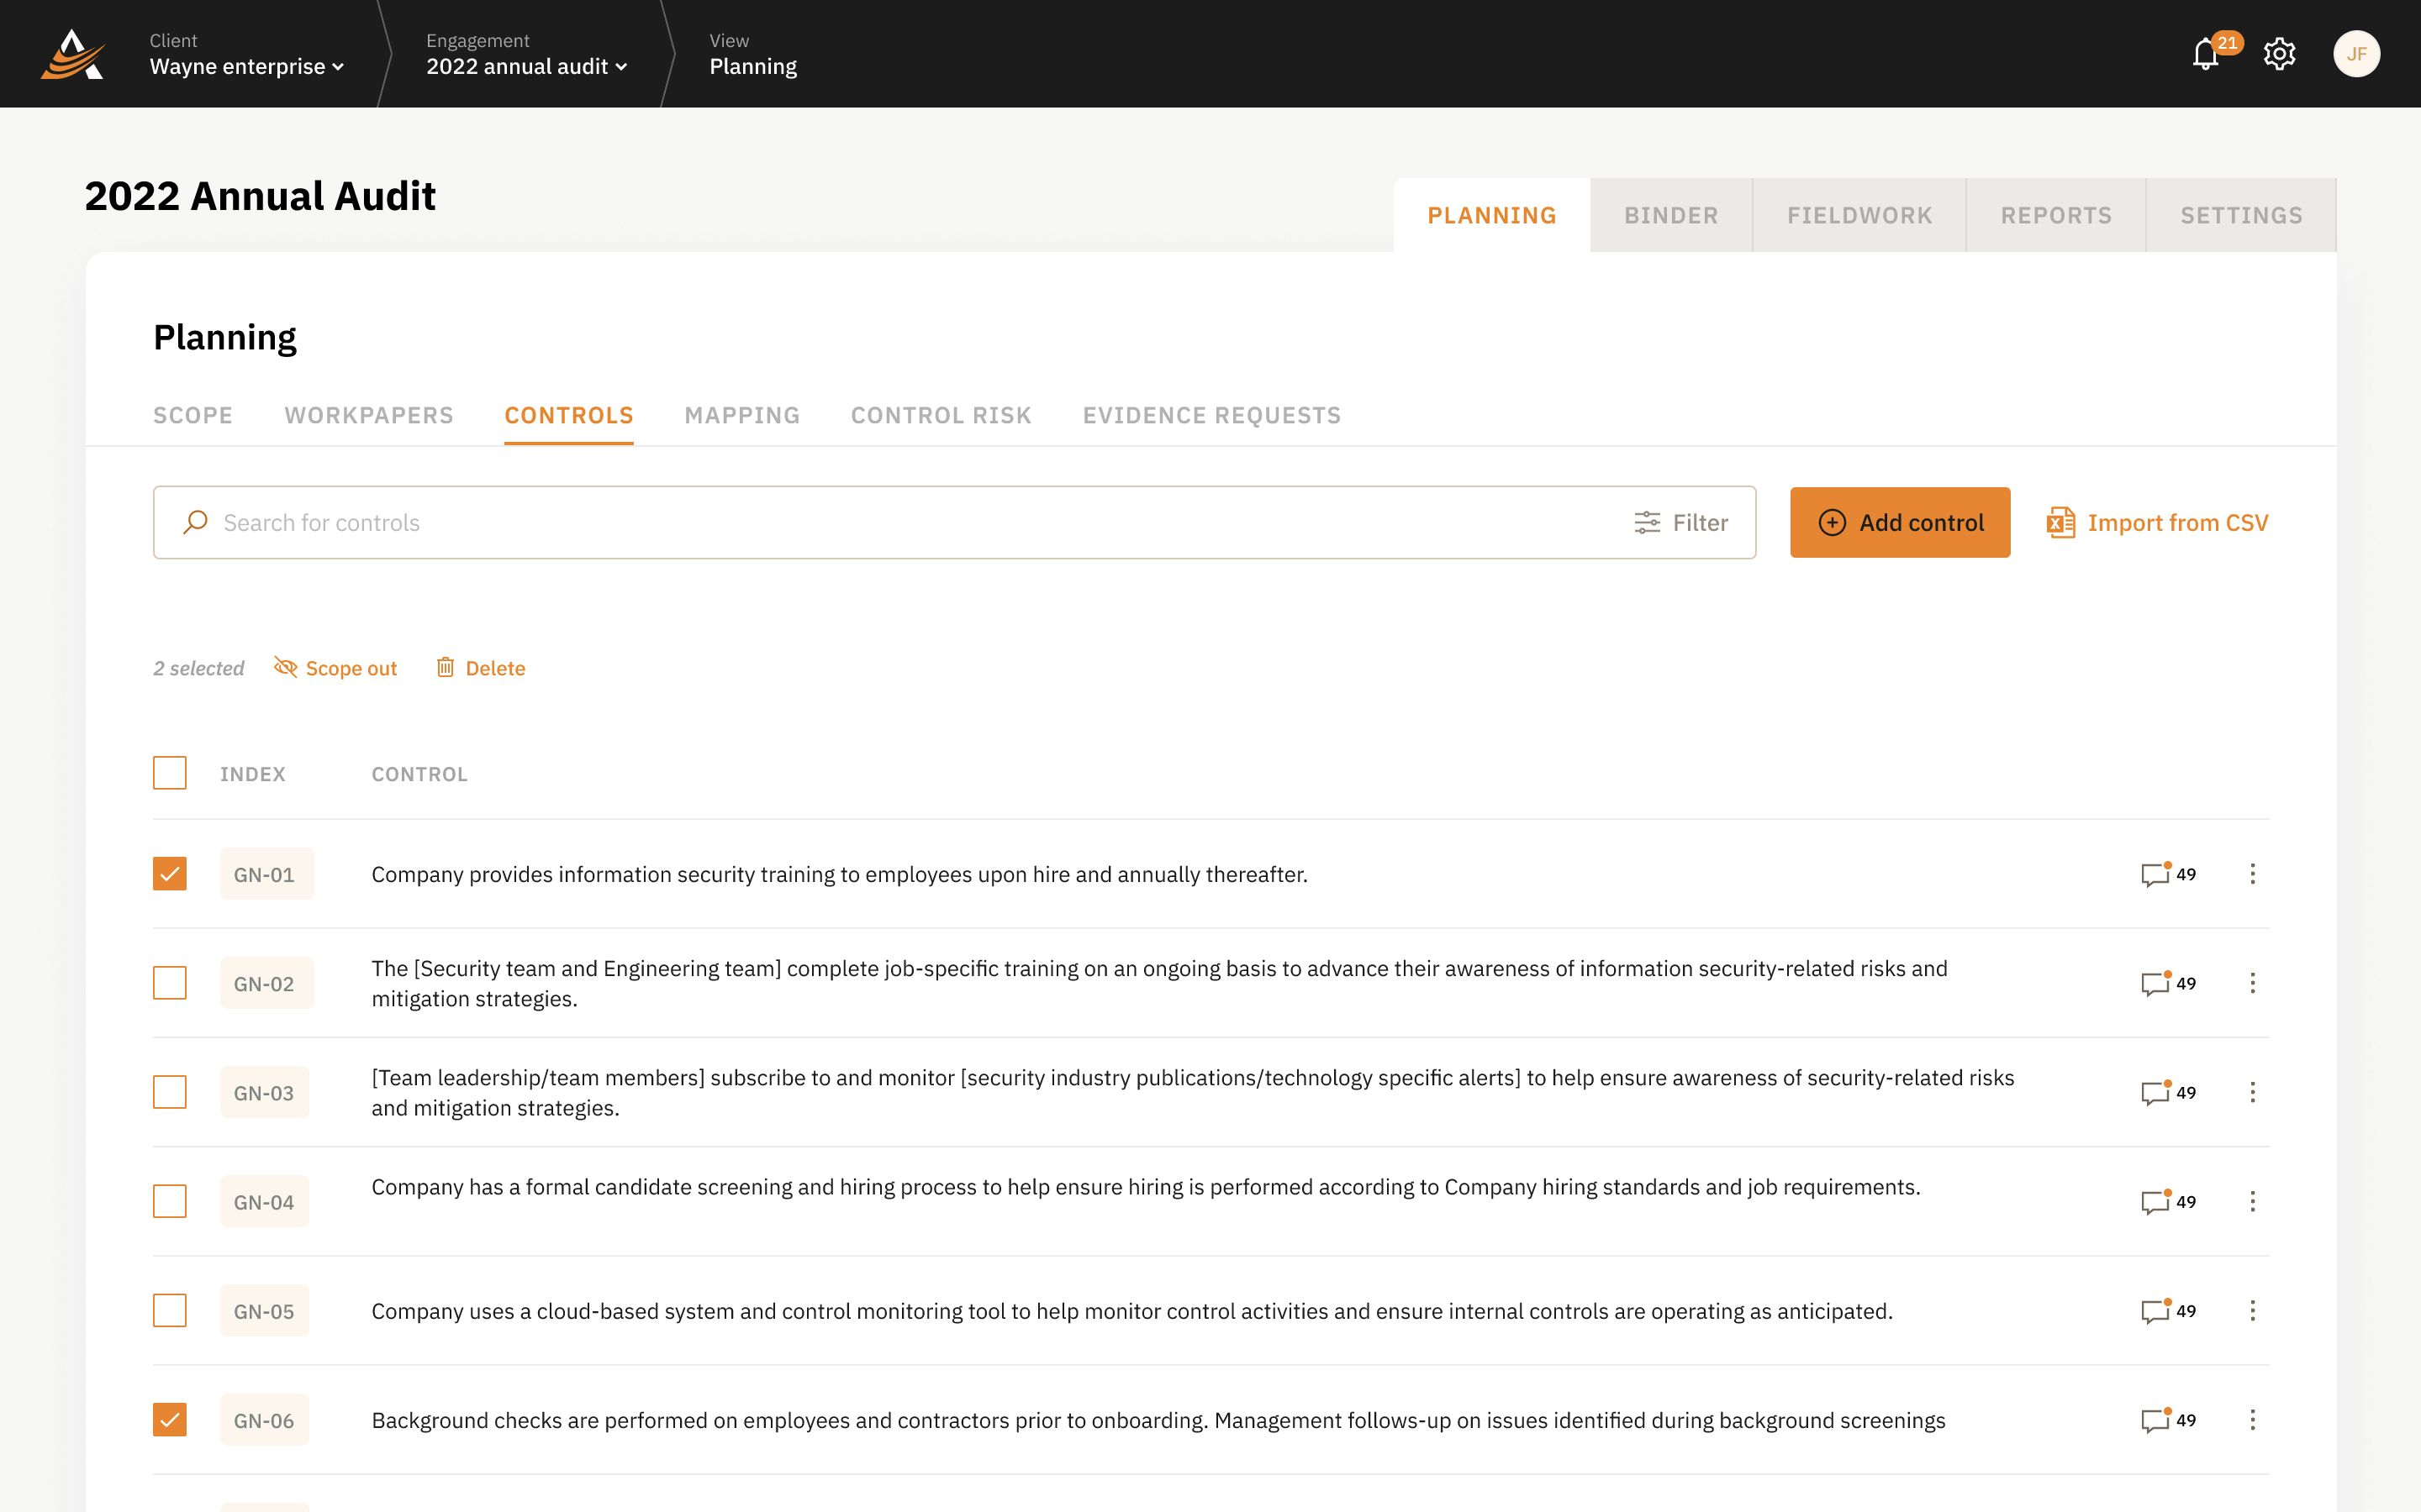Click the company logo icon

pos(72,54)
